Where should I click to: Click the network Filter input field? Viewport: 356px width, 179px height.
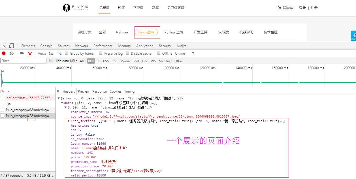point(23,61)
